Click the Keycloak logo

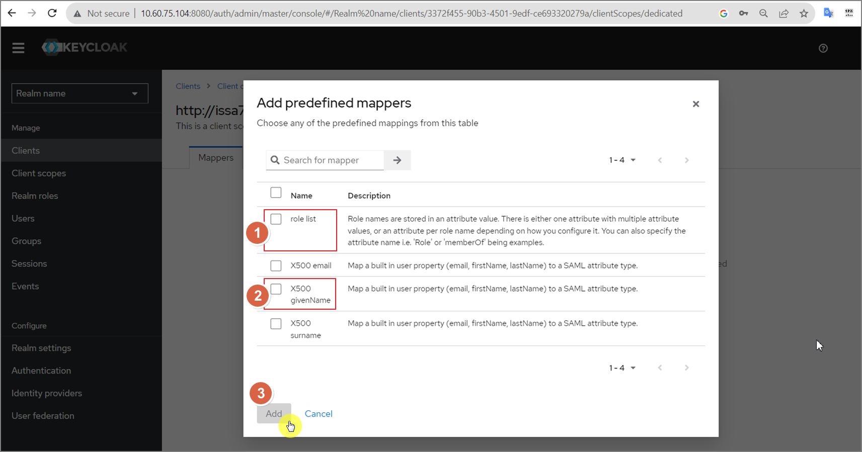[x=85, y=47]
